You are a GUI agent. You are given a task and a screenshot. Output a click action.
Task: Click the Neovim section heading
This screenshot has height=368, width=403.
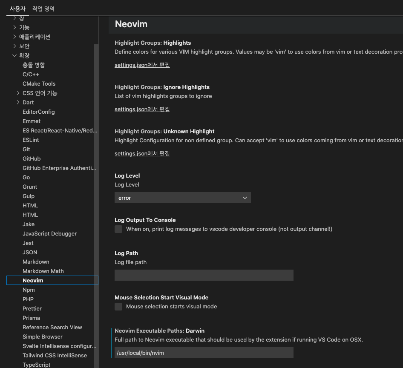pos(131,24)
